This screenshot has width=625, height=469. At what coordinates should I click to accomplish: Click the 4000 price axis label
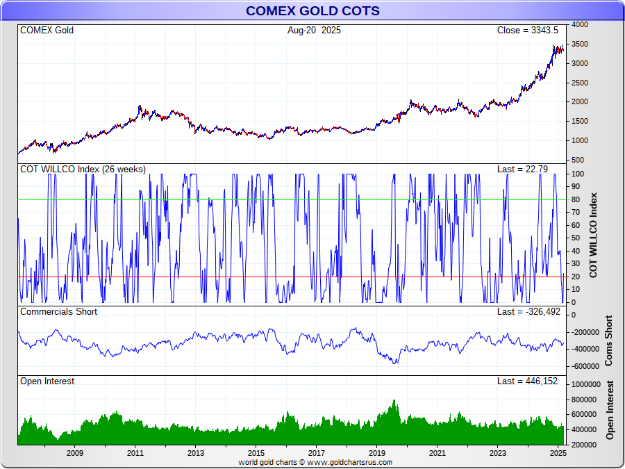[580, 25]
